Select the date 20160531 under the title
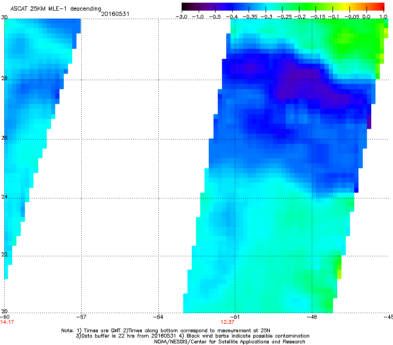This screenshot has width=393, height=345. (x=115, y=14)
